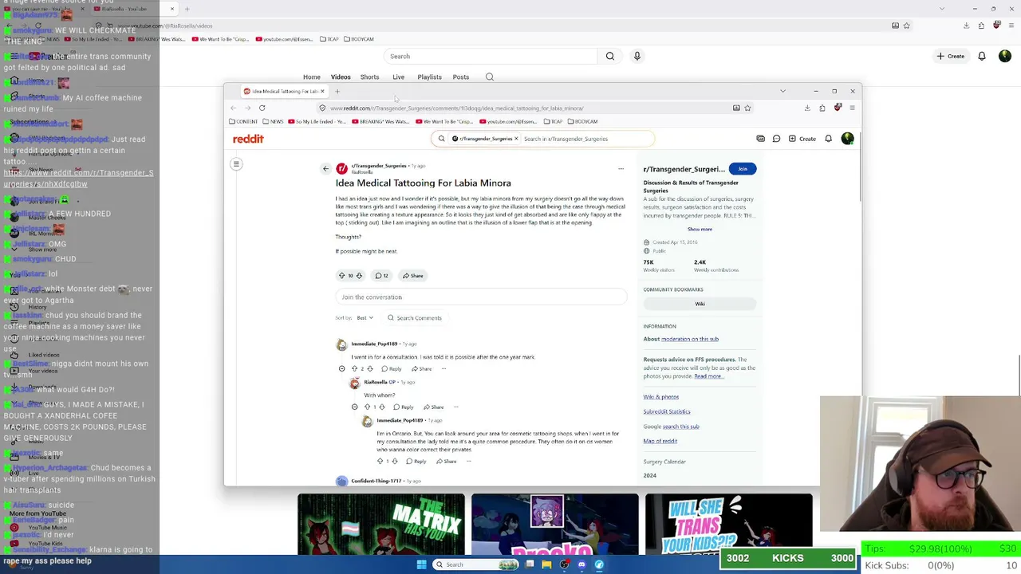Open Discord from the taskbar
Image resolution: width=1021 pixels, height=574 pixels.
tap(581, 564)
